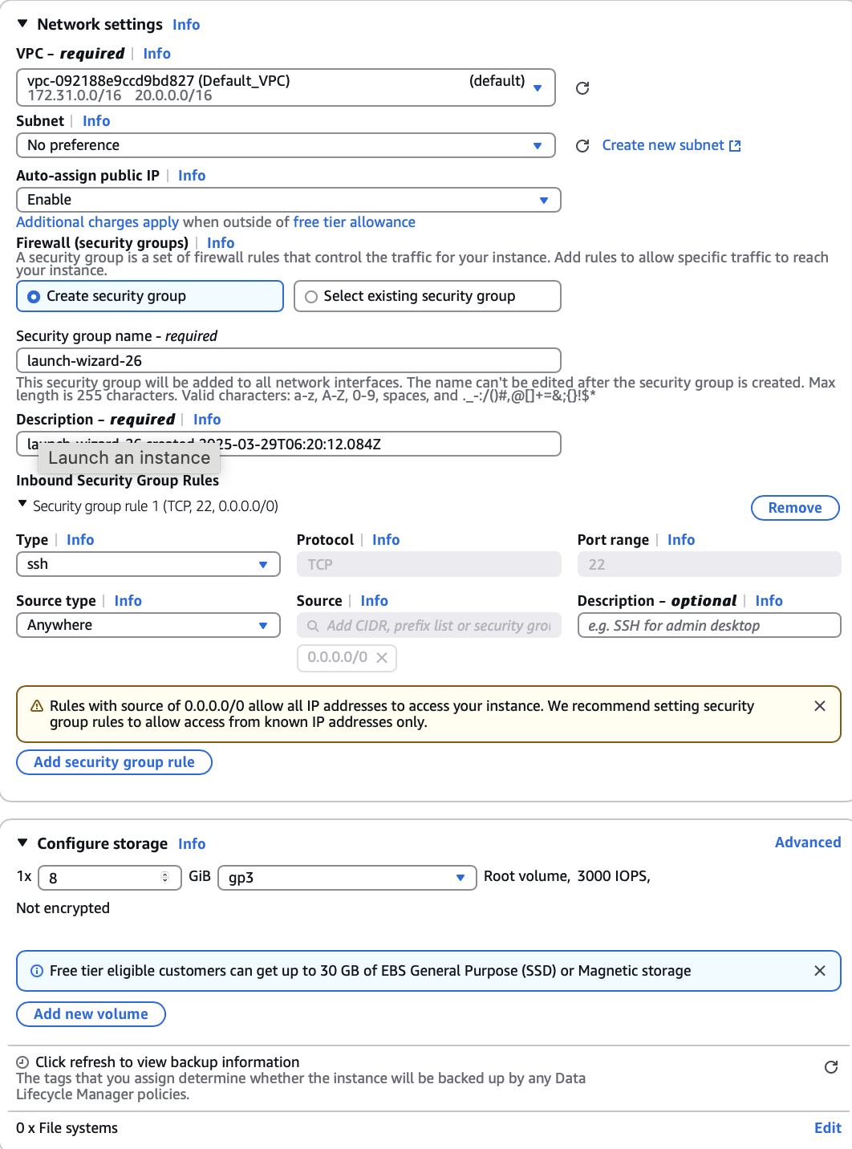The image size is (852, 1149).
Task: Remove security group rule 1
Action: point(794,508)
